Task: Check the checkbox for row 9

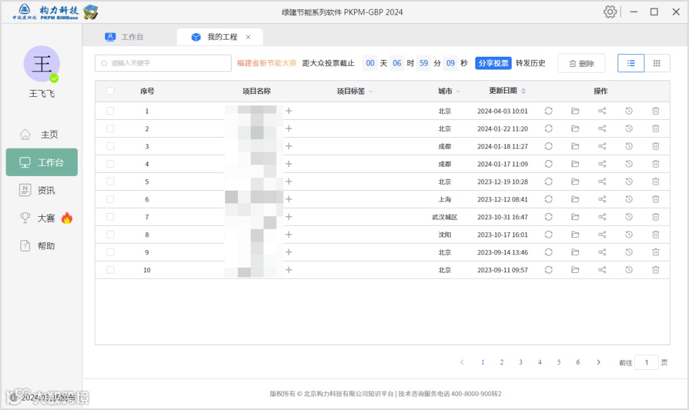Action: point(110,252)
